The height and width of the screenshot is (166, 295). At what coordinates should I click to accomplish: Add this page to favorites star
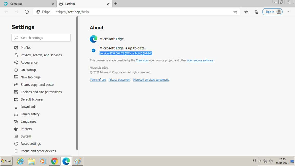coord(235,12)
